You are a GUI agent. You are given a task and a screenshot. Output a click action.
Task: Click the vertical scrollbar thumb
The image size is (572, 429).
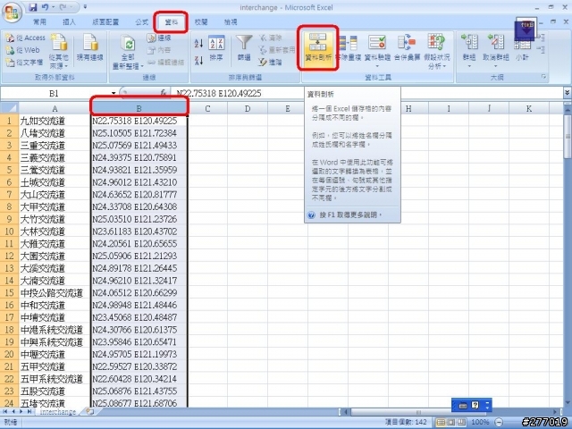coord(568,136)
